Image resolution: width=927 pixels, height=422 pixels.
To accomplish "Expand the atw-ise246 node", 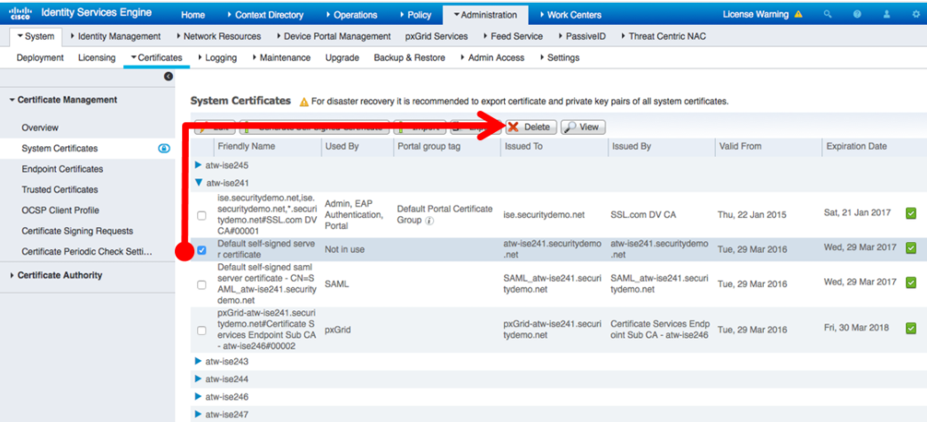I will [198, 396].
